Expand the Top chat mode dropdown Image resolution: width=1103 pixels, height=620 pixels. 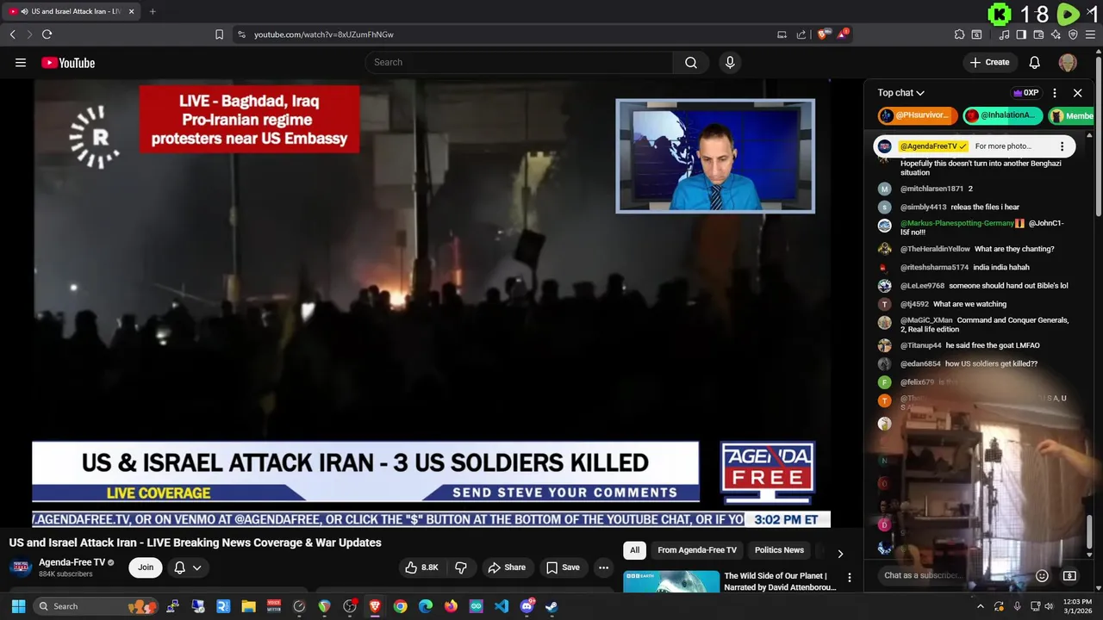pos(900,93)
